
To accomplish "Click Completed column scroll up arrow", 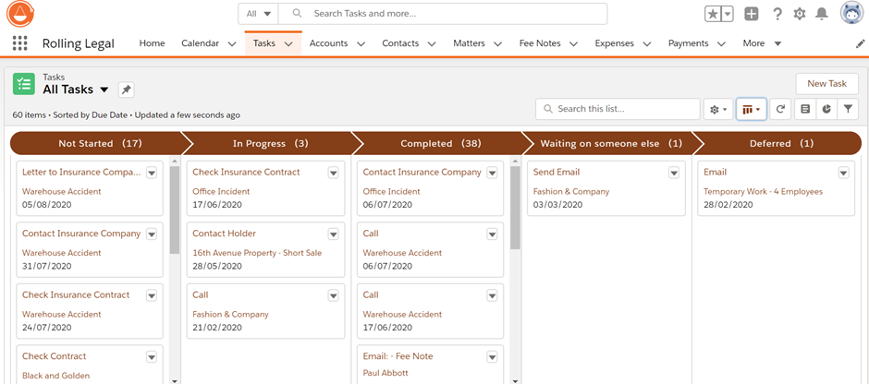I will (515, 161).
